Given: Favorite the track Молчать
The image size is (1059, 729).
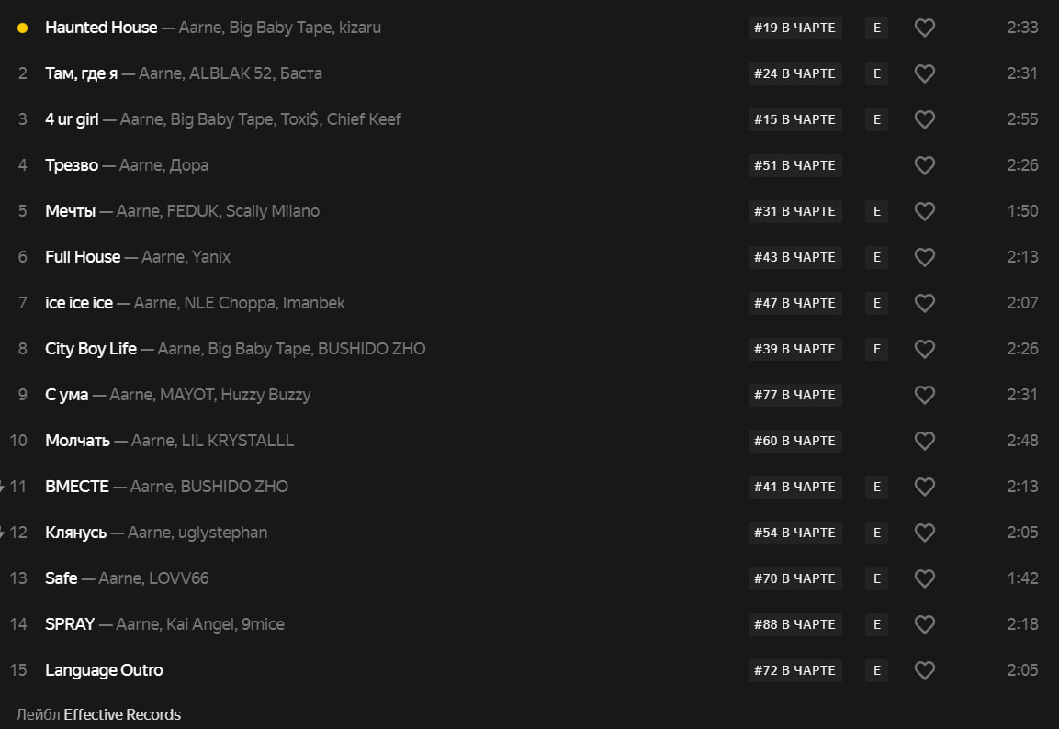Looking at the screenshot, I should click(925, 441).
